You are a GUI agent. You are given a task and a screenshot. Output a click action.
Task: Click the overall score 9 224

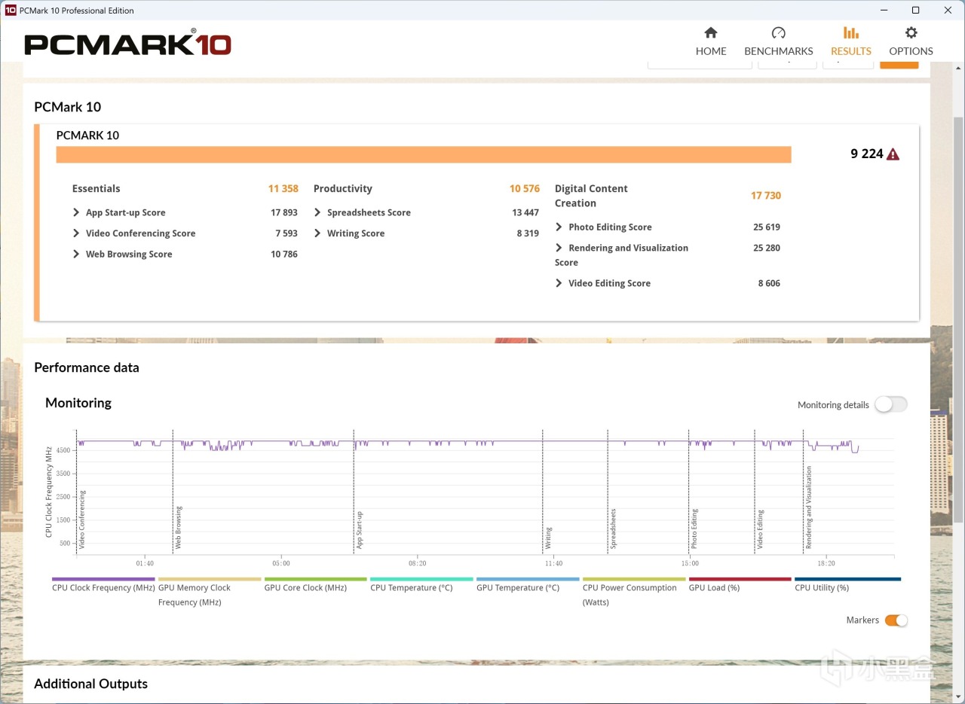tap(867, 154)
